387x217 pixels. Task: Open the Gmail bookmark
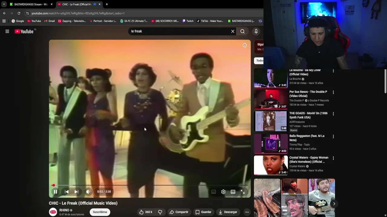[x=50, y=21]
